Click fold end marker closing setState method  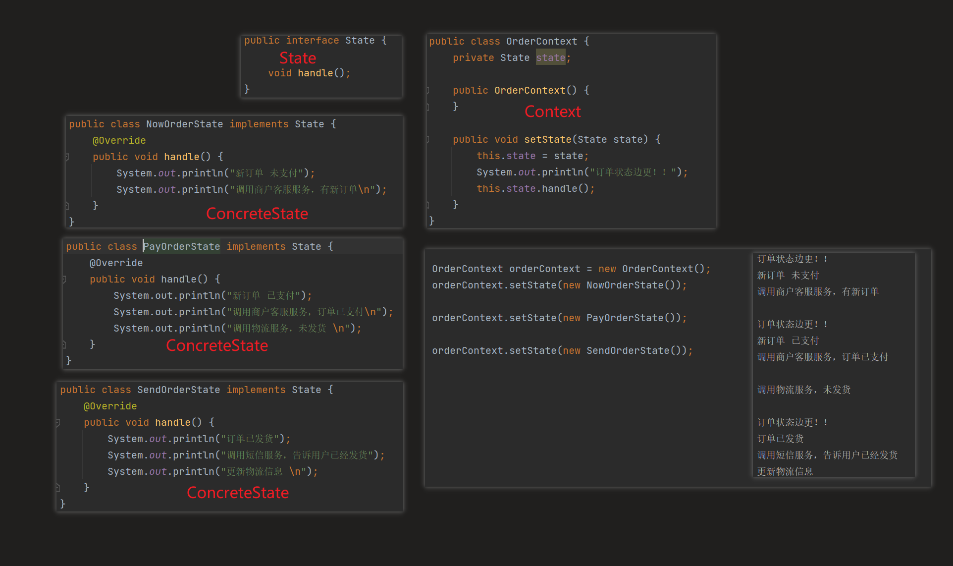428,205
